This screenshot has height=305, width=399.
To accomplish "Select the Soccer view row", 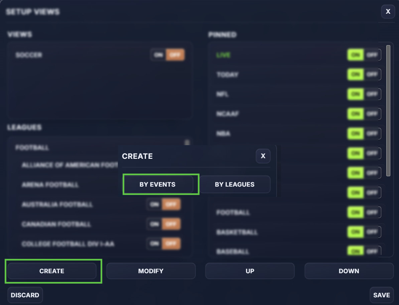I will (100, 55).
